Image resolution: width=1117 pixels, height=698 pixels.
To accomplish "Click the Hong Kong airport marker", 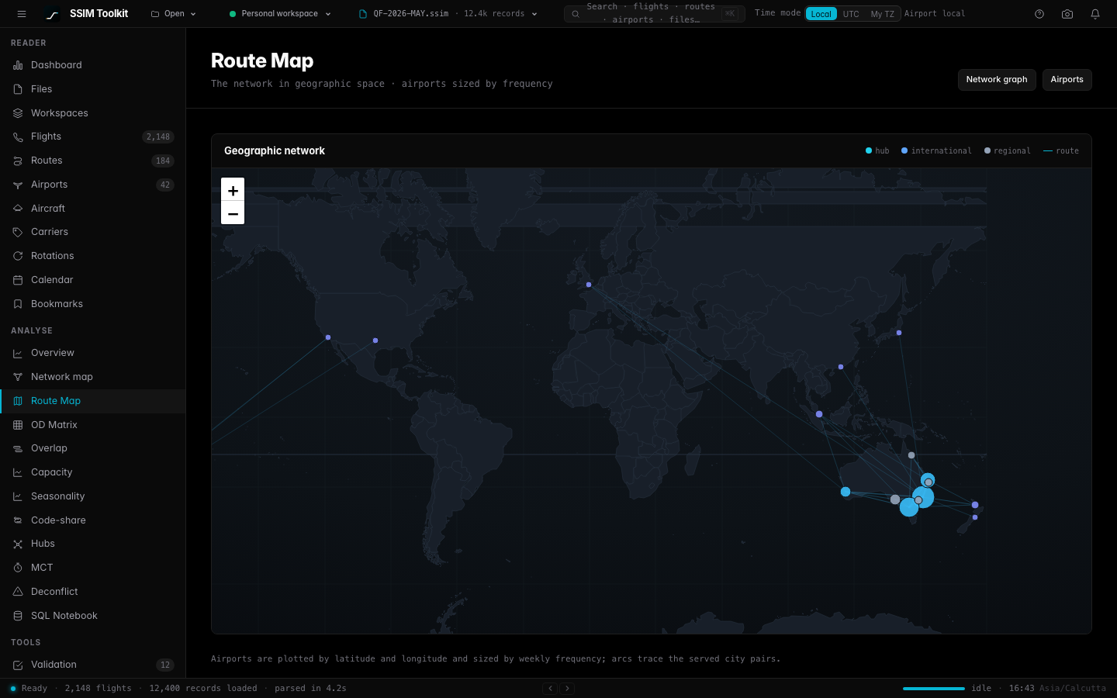I will 841,367.
